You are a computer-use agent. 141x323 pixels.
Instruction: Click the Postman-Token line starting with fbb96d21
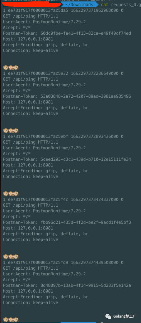[x=67, y=222]
